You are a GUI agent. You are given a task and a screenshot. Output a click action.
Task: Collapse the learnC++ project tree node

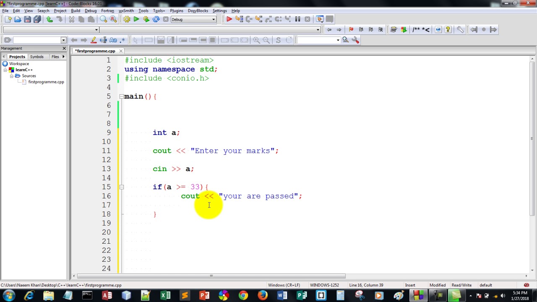click(x=5, y=70)
